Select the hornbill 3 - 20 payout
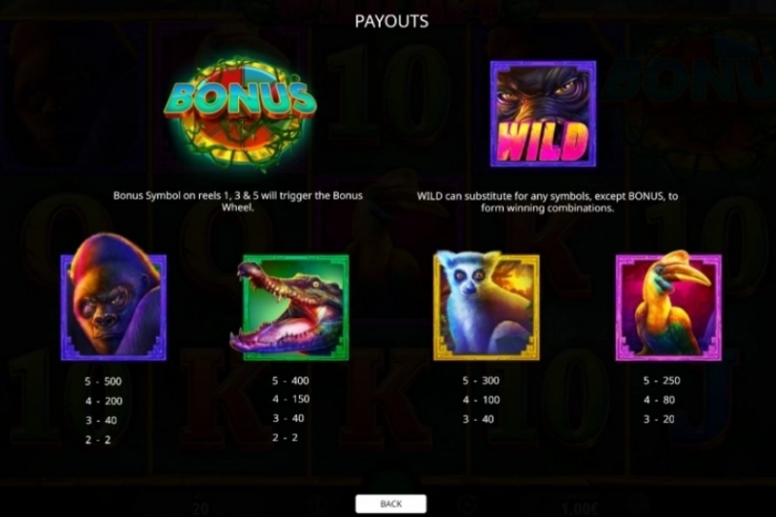 658,419
